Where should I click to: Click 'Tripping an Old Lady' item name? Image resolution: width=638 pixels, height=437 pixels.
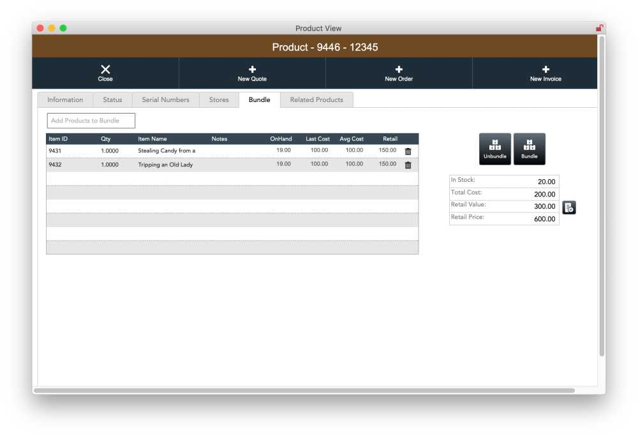[x=166, y=165]
